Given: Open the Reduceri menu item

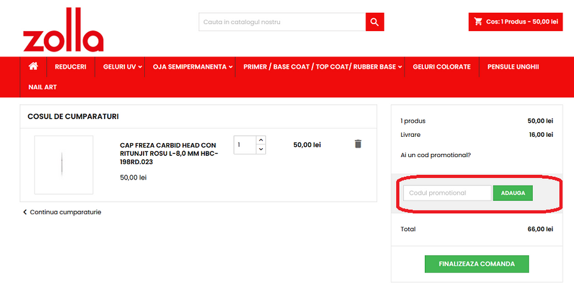Looking at the screenshot, I should pos(70,67).
